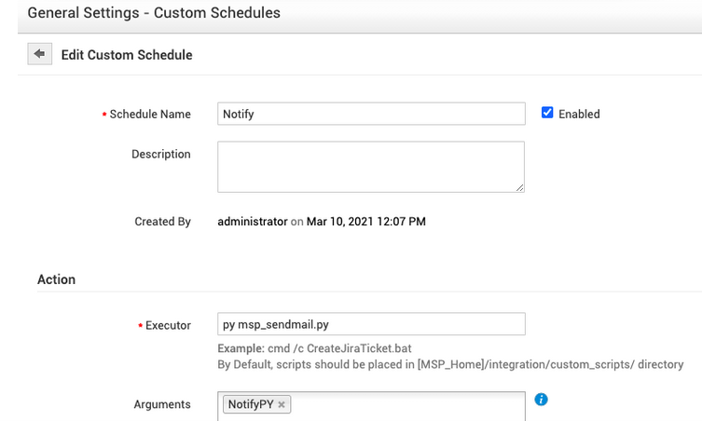The height and width of the screenshot is (421, 702).
Task: Click the administrator creator name
Action: 252,222
